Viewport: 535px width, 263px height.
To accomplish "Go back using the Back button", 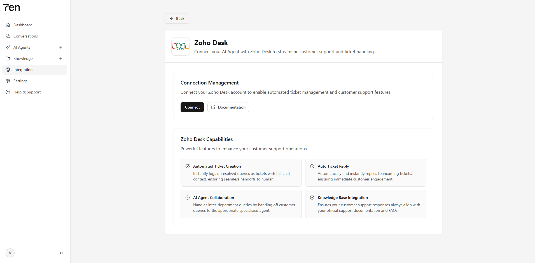I will coord(177,18).
